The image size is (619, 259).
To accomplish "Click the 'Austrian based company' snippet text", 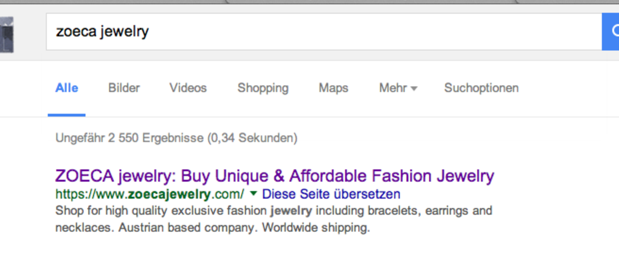I will [188, 228].
